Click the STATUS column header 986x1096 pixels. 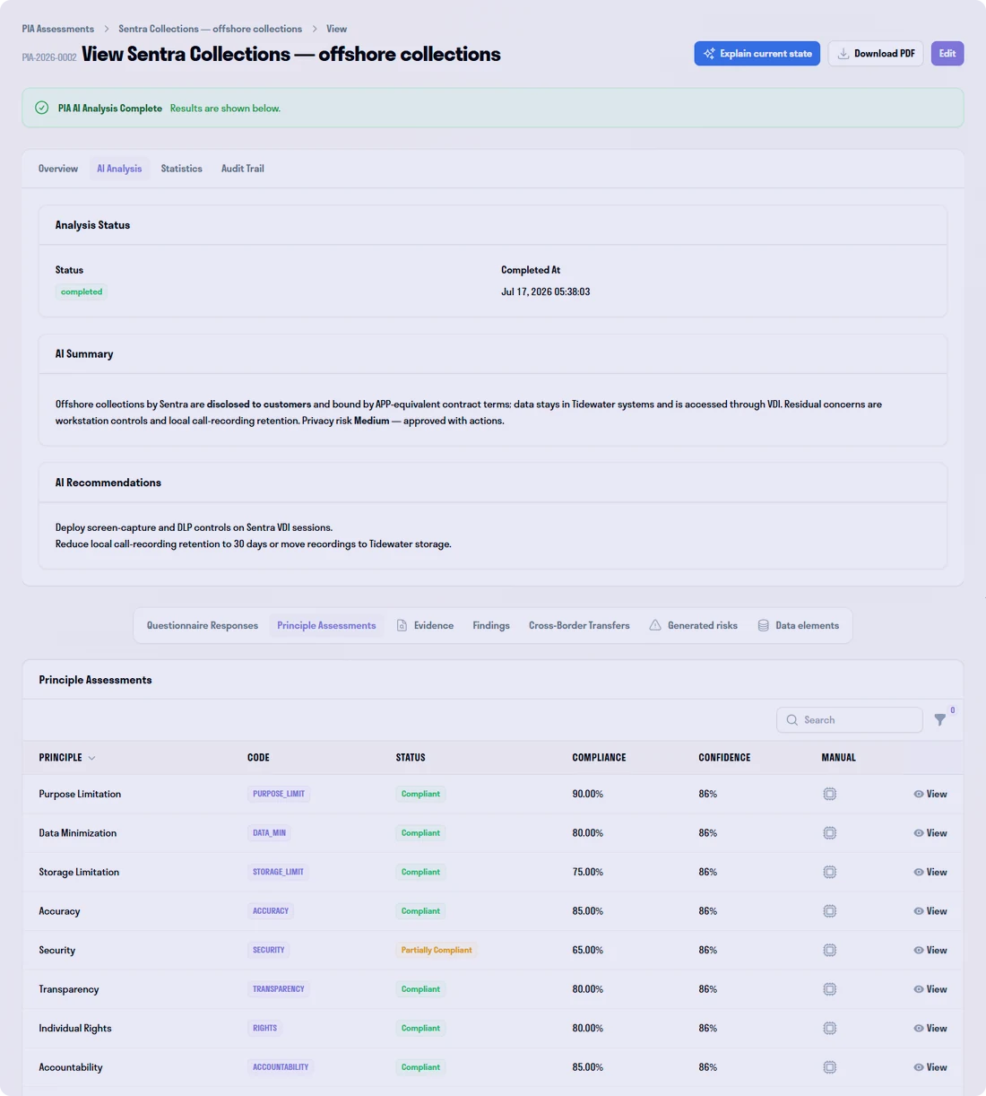point(411,758)
